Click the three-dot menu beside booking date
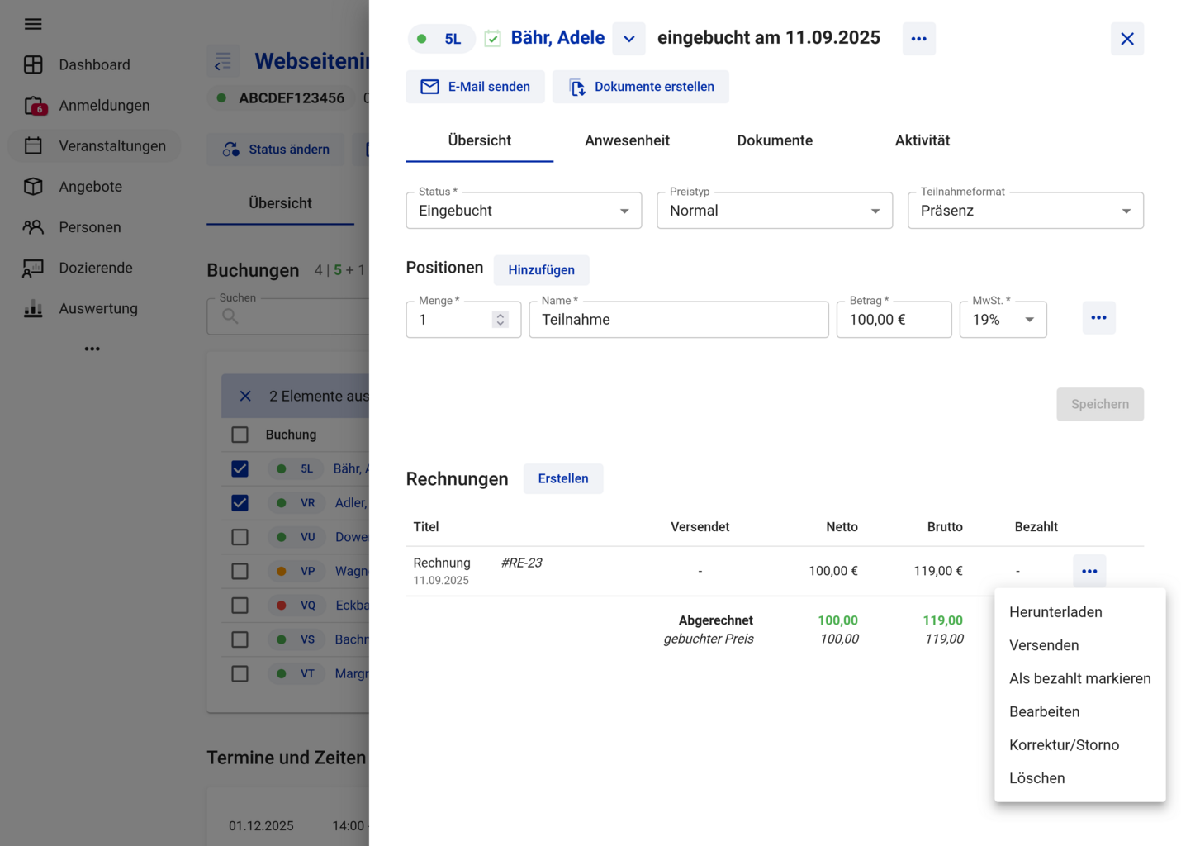The height and width of the screenshot is (846, 1181). (918, 39)
